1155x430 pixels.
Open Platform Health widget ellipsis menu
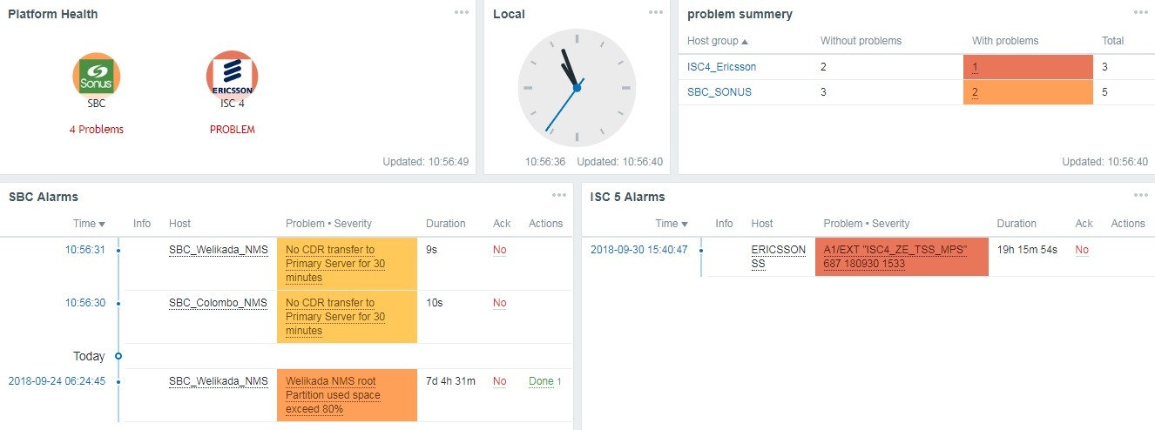tap(462, 12)
